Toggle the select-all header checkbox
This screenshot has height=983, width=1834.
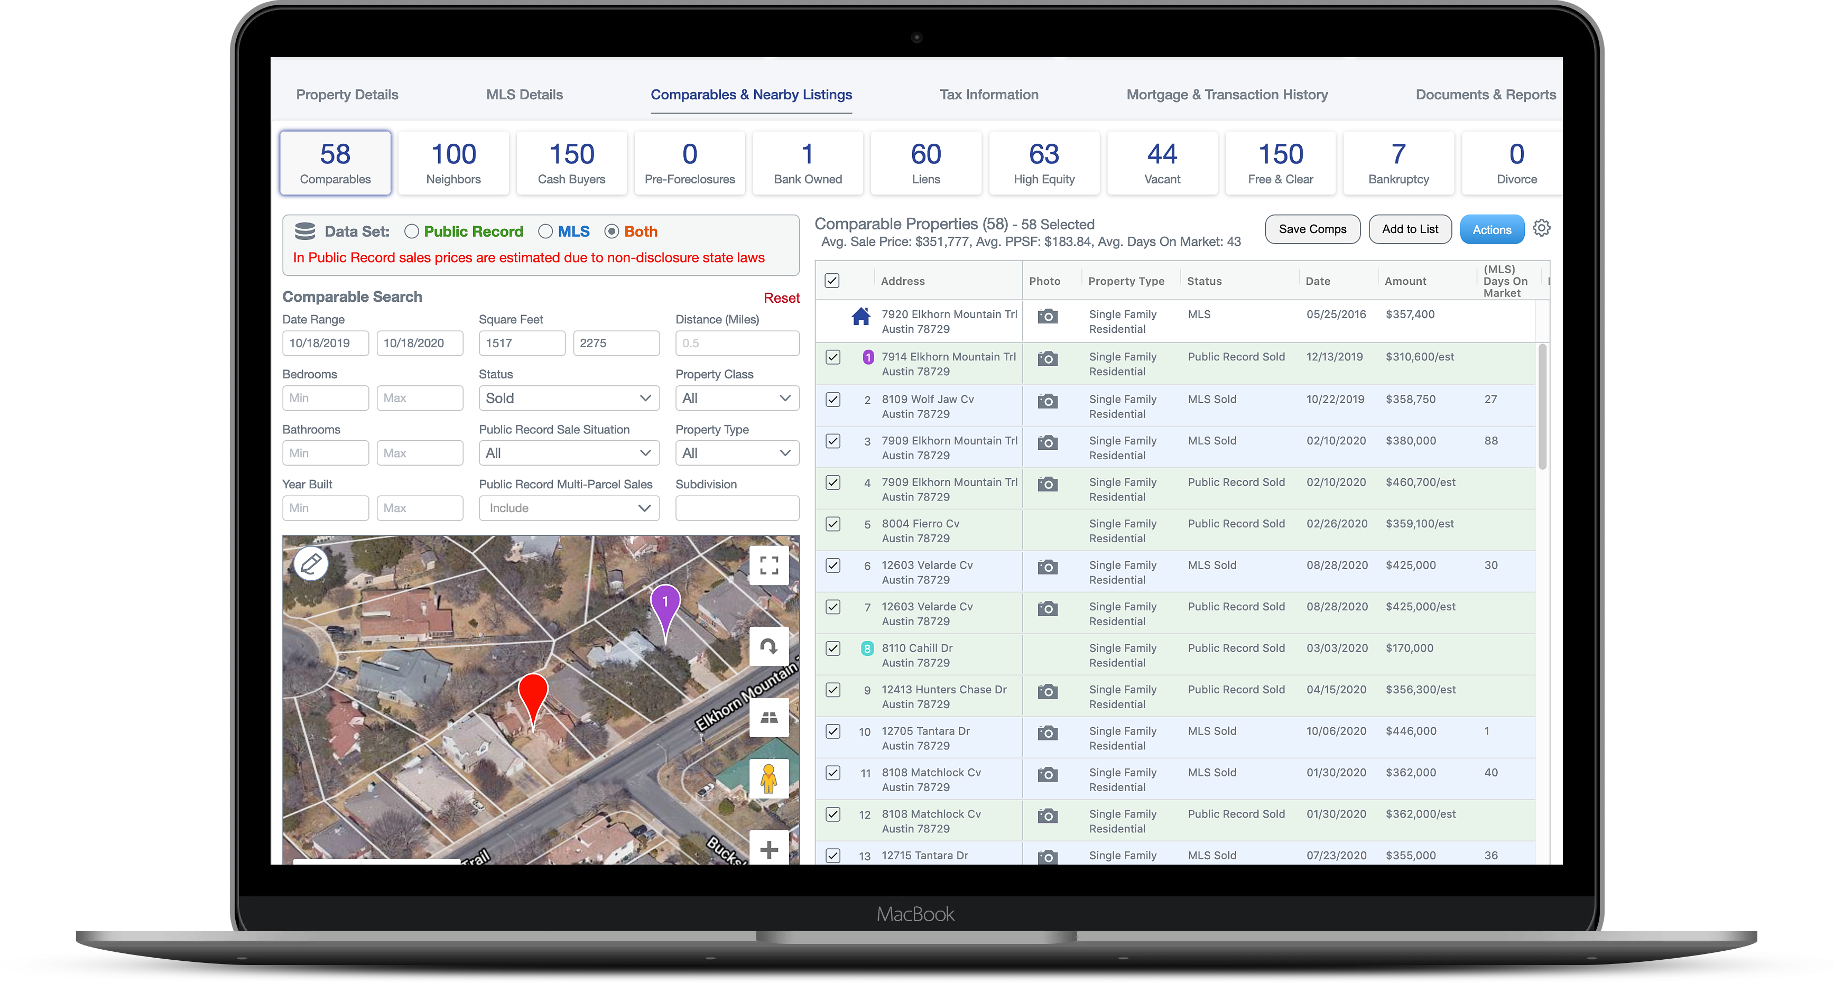pos(831,281)
